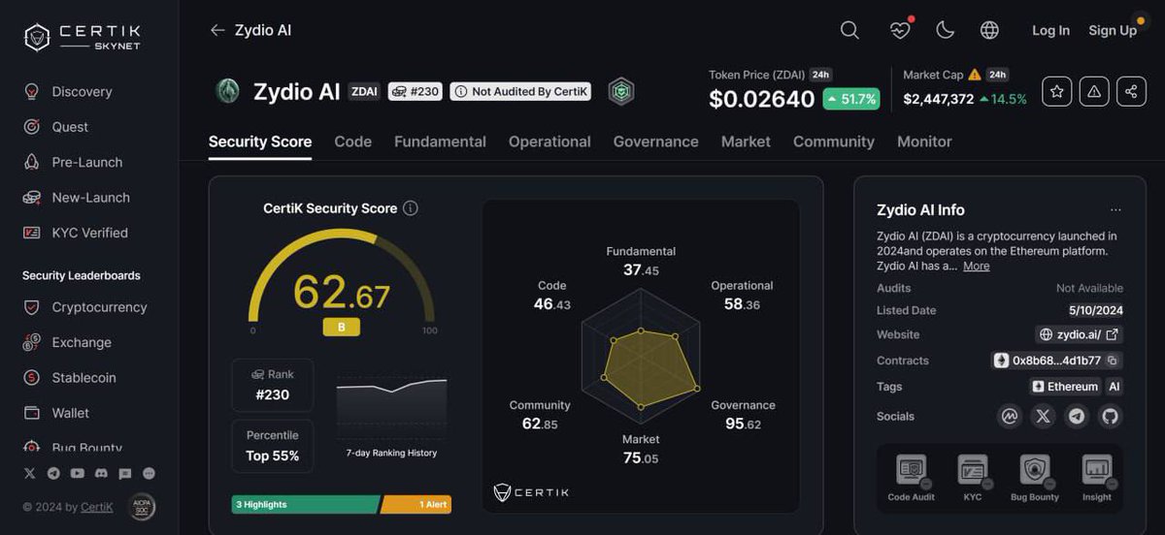Switch to the Community tab
The image size is (1165, 535).
point(834,142)
